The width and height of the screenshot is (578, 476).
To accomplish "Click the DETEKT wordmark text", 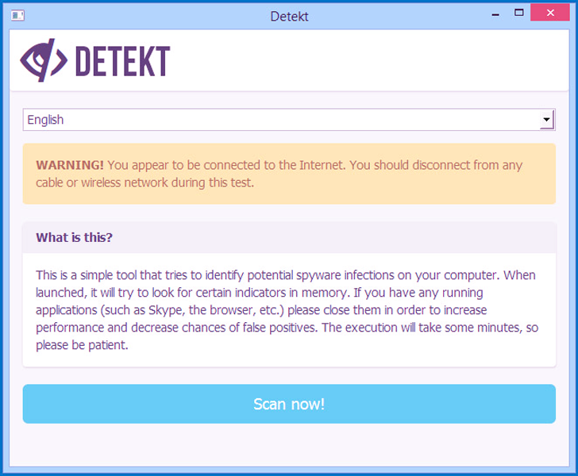I will (123, 61).
